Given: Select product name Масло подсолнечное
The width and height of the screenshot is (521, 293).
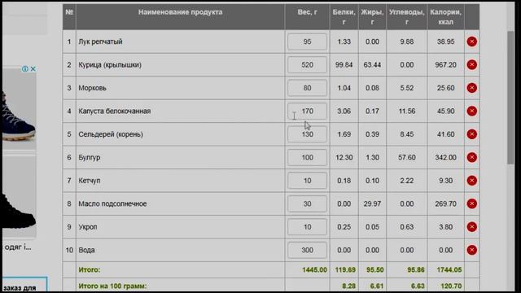Looking at the screenshot, I should (x=112, y=203).
